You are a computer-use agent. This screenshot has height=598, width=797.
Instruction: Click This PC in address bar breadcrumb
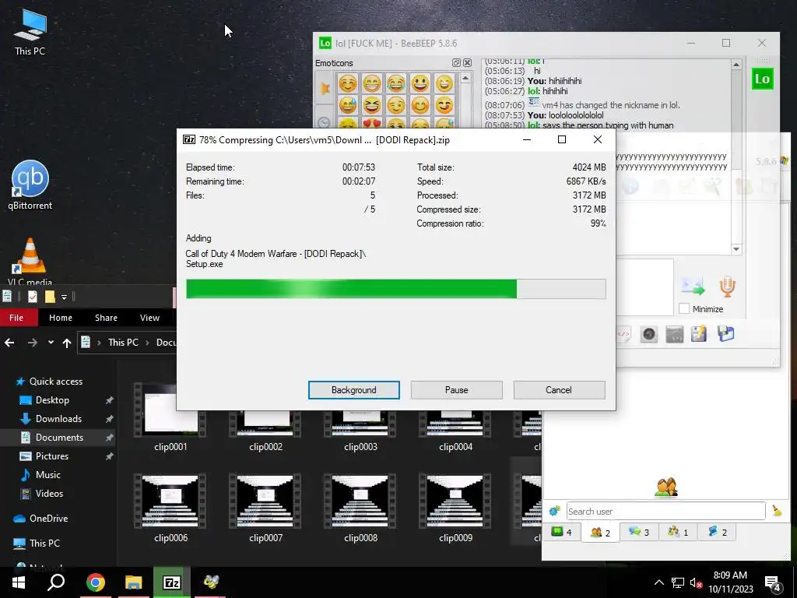(x=123, y=343)
